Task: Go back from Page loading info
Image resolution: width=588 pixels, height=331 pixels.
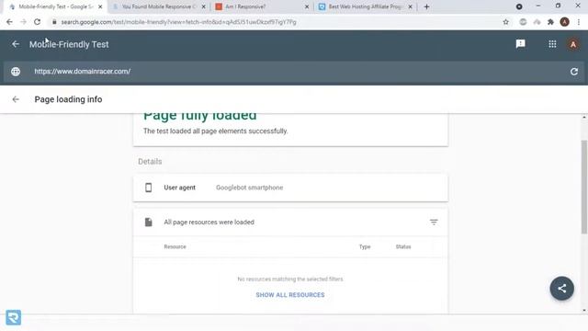Action: pyautogui.click(x=16, y=99)
